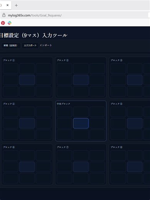Select highlighted center cell of ブロック④

click(27, 123)
